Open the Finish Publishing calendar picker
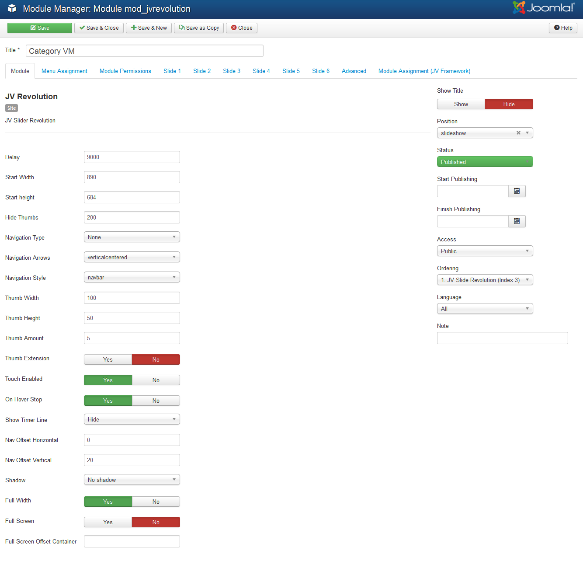This screenshot has width=583, height=561. (x=517, y=221)
